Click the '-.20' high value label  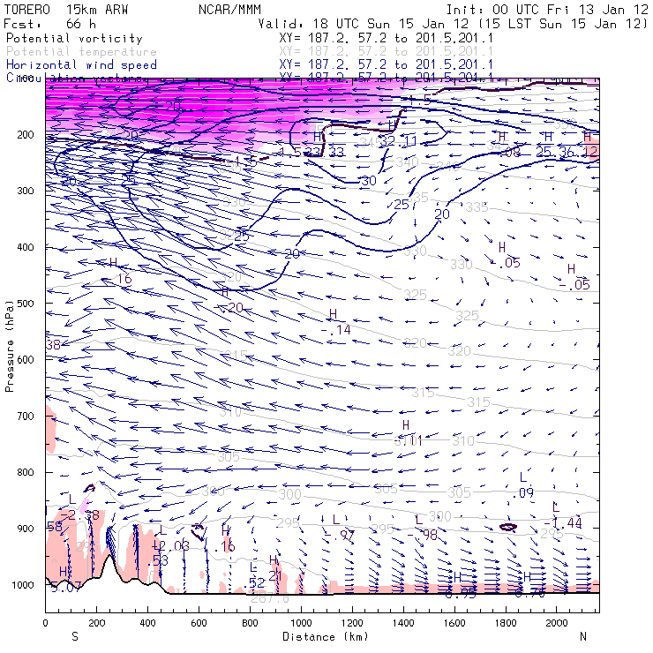[229, 308]
